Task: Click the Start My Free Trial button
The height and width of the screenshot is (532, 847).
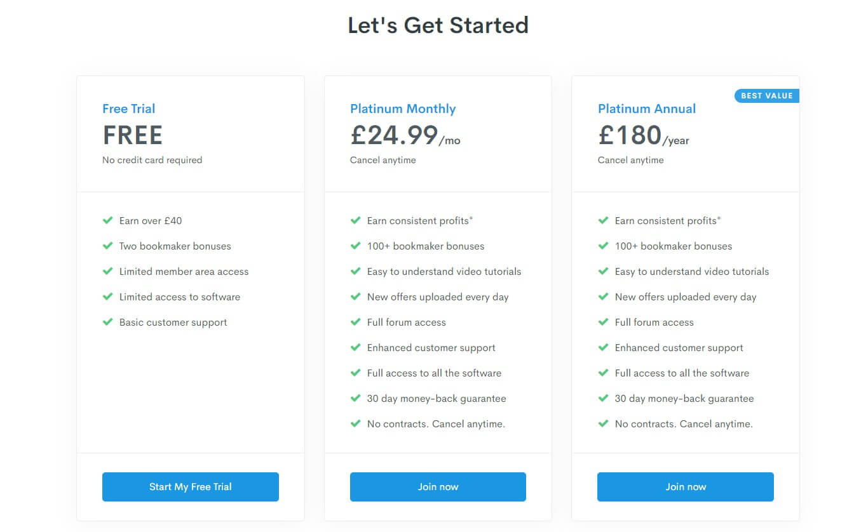Action: click(x=190, y=487)
